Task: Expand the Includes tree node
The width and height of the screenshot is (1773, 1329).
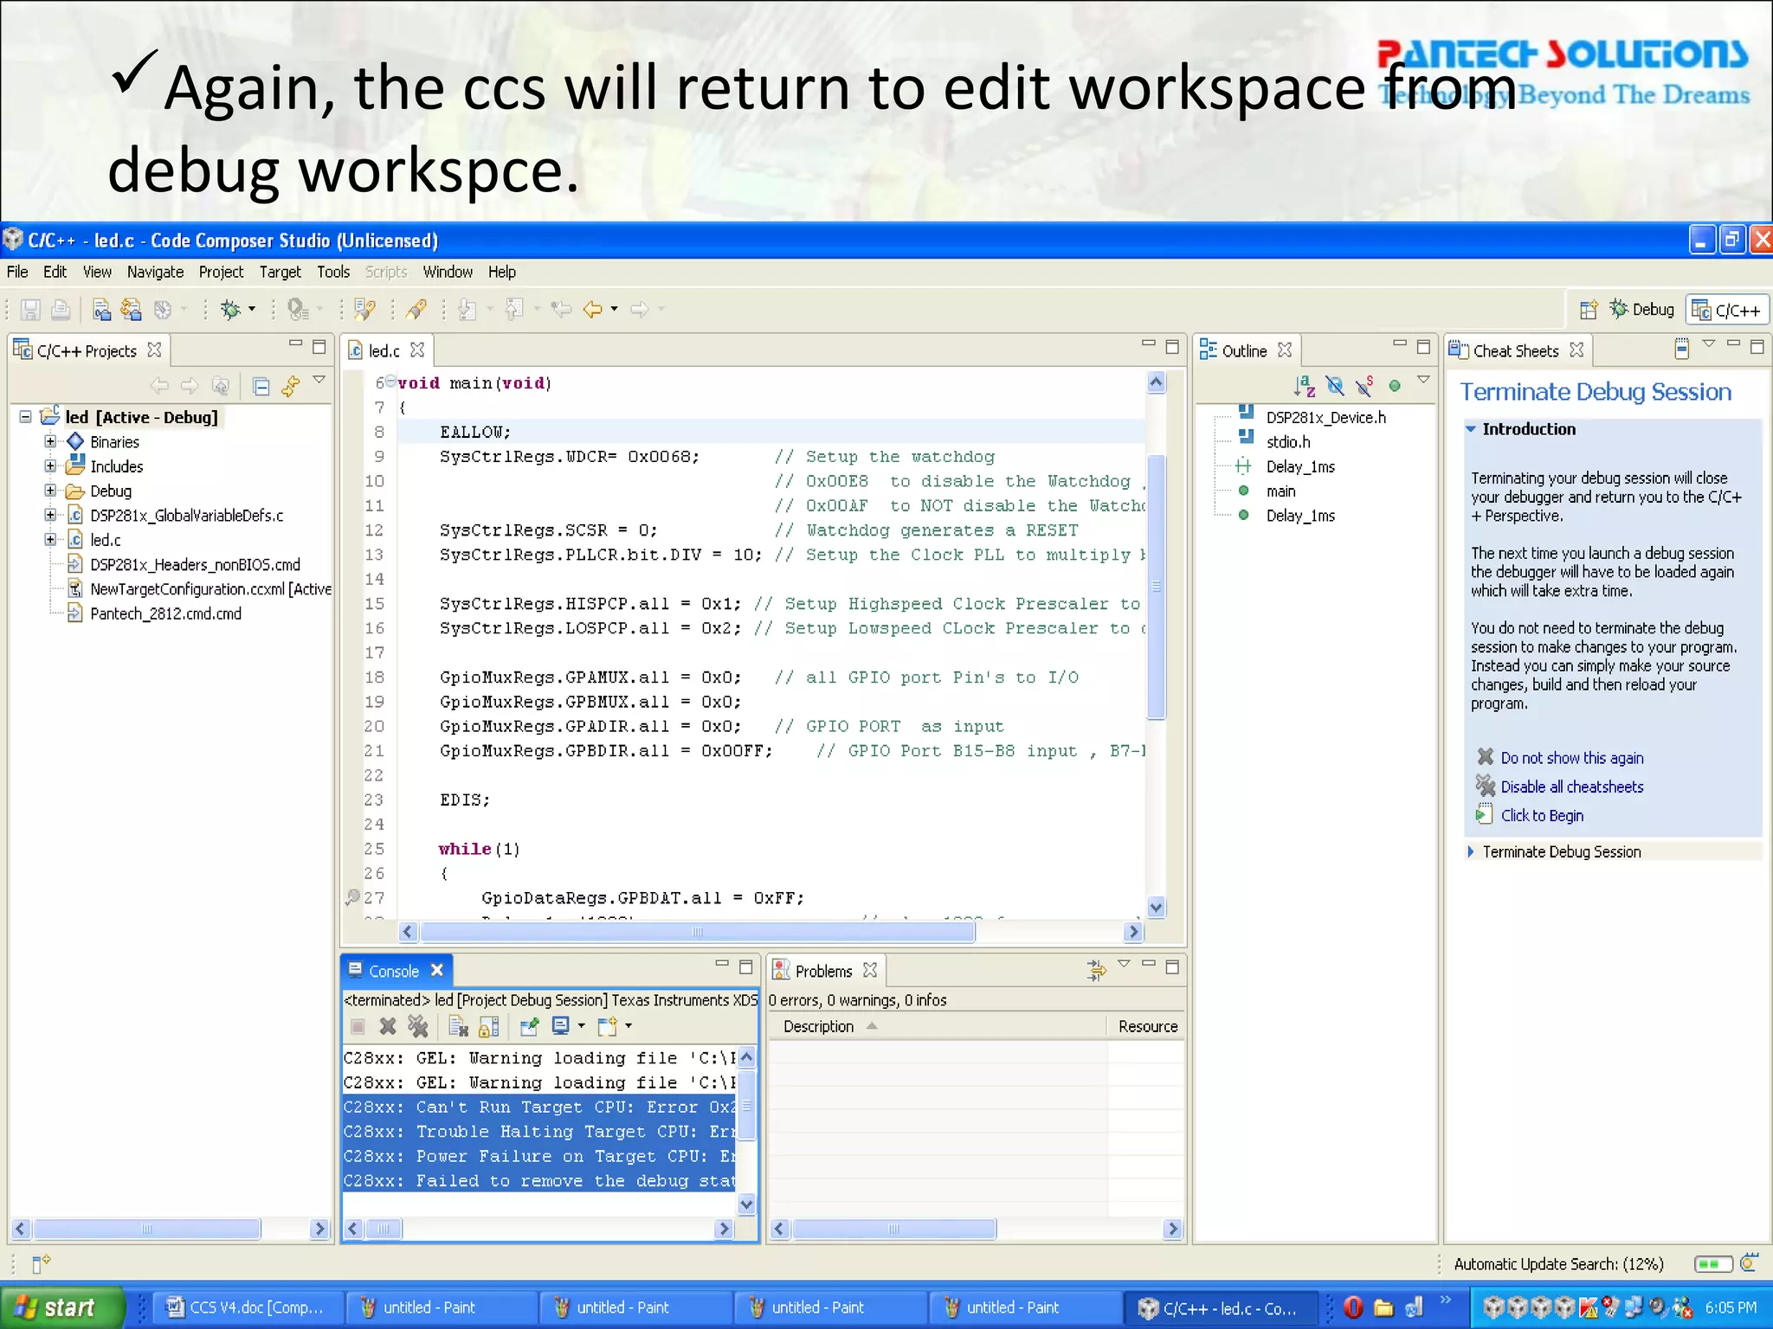Action: pos(50,465)
